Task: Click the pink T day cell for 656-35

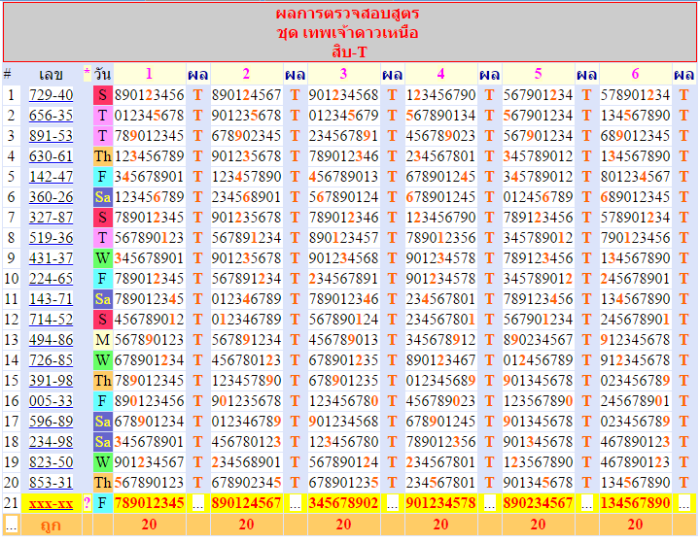Action: [x=103, y=116]
